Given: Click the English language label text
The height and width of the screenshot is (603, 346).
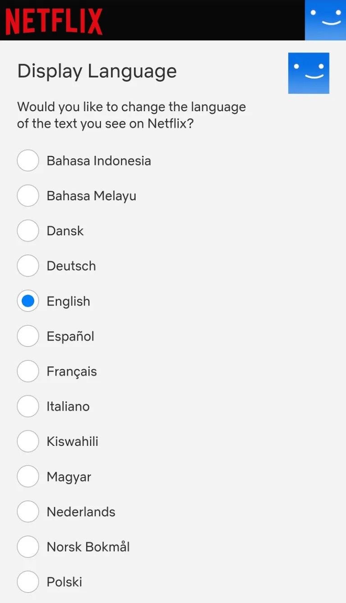Looking at the screenshot, I should (x=68, y=301).
